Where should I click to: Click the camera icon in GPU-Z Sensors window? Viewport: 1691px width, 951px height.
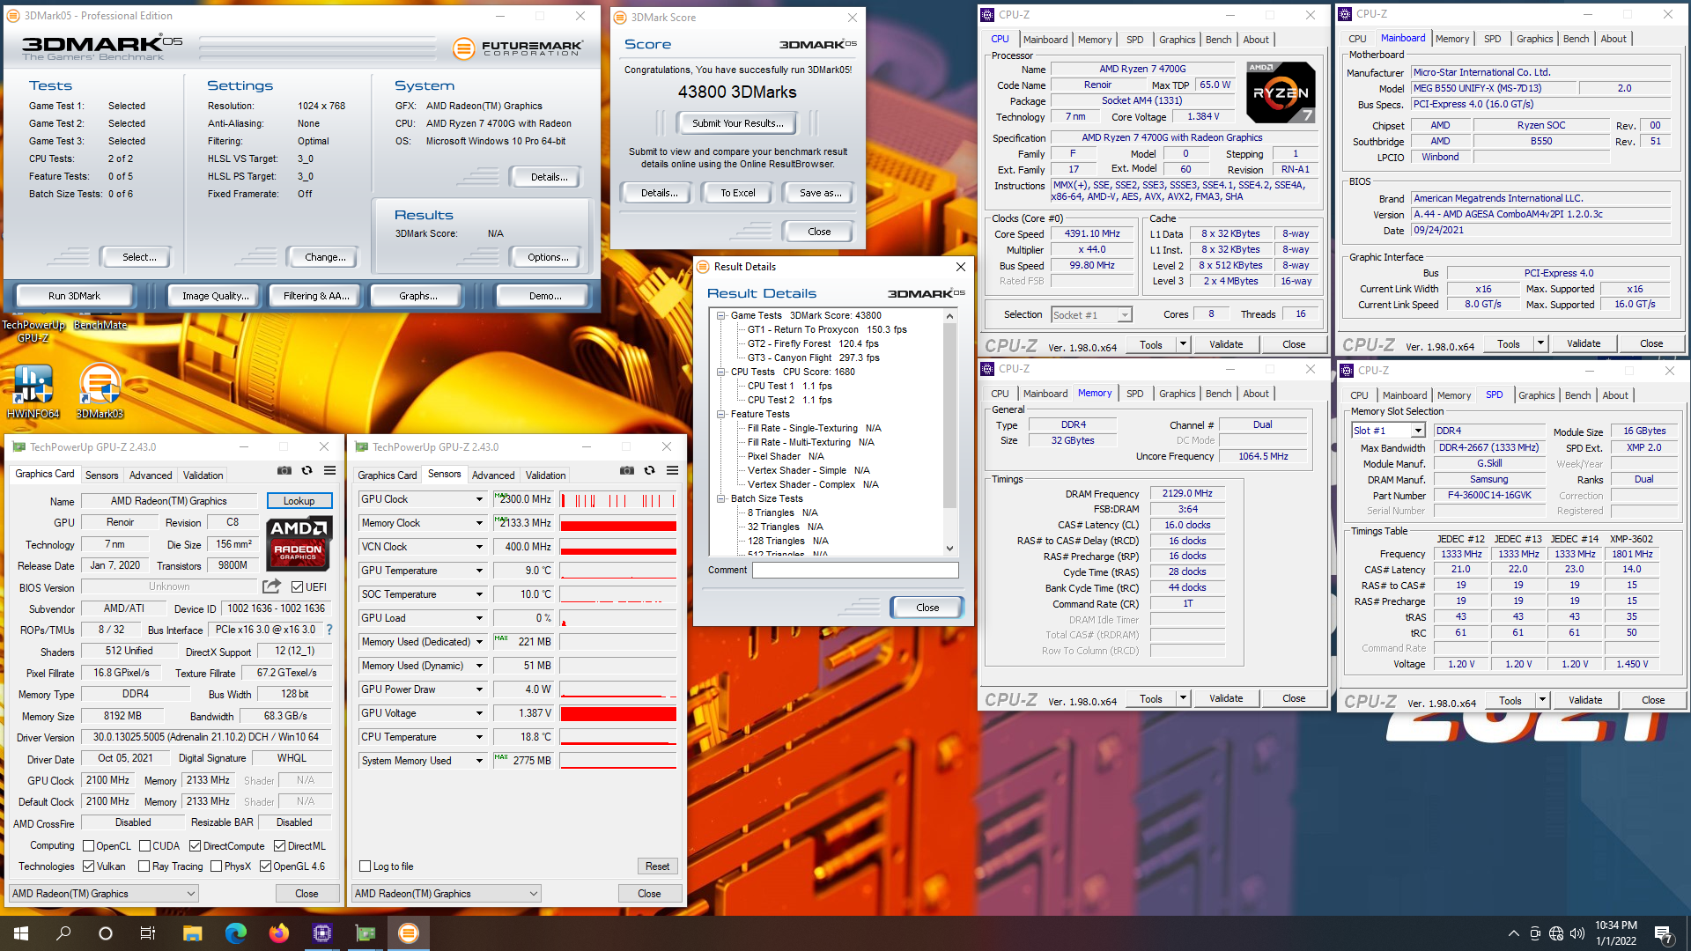626,470
